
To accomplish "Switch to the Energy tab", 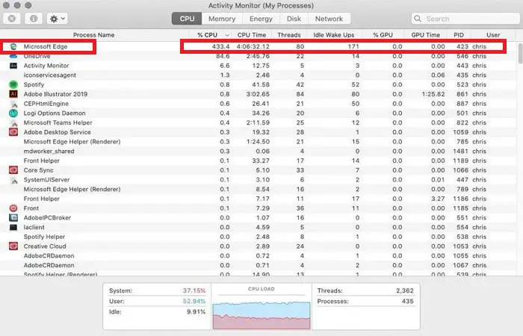I will click(x=261, y=19).
